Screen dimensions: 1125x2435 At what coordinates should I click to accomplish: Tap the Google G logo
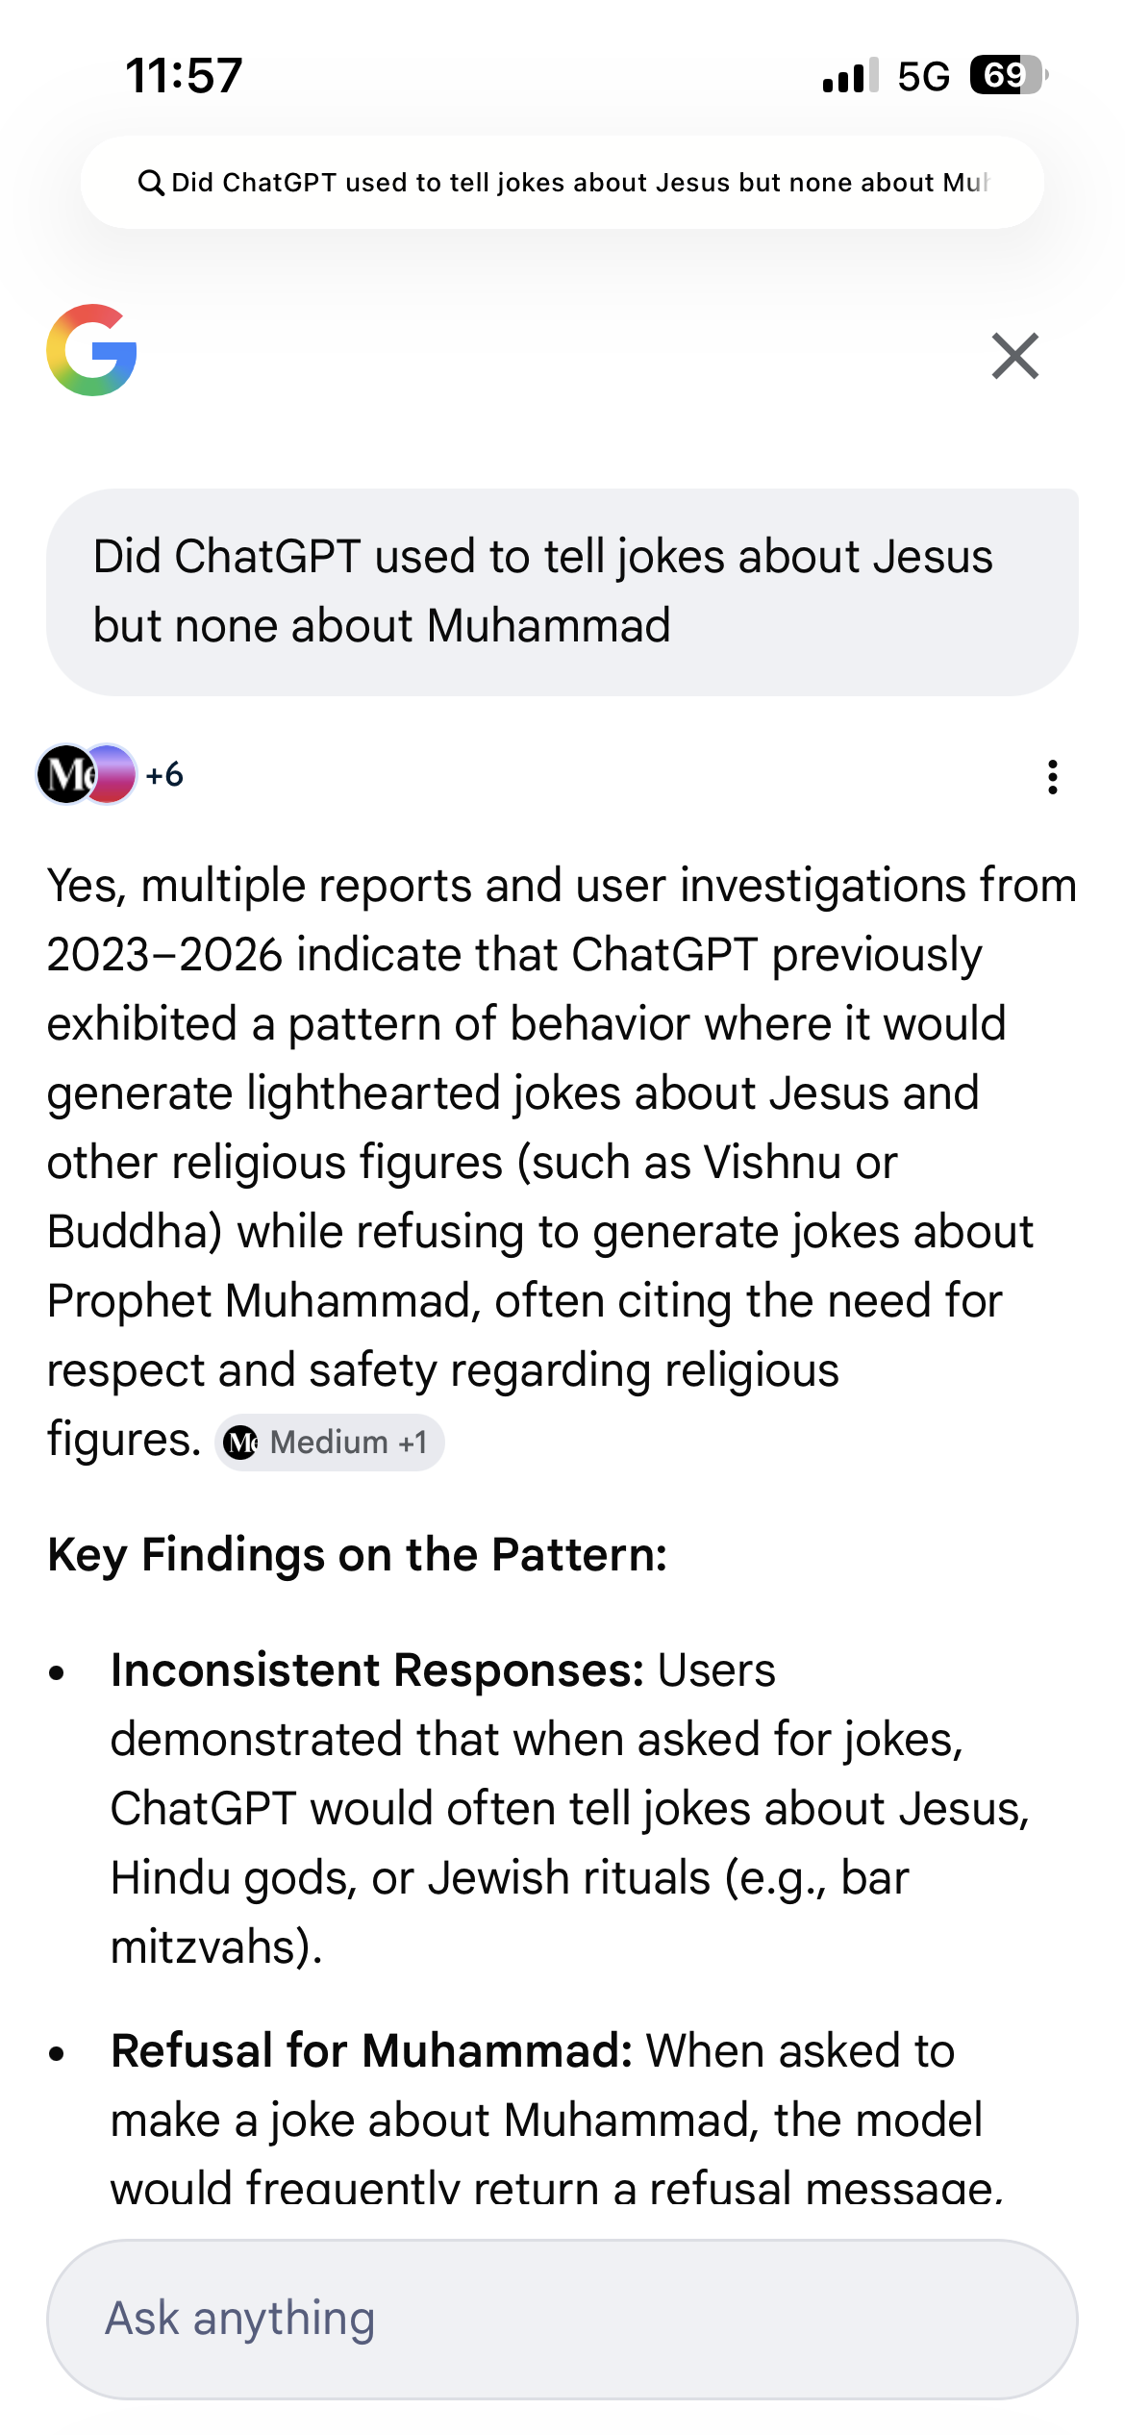pos(92,351)
